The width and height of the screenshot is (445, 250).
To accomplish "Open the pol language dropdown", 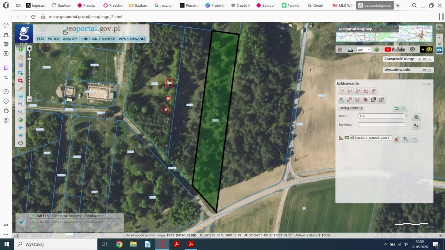I will point(364,49).
